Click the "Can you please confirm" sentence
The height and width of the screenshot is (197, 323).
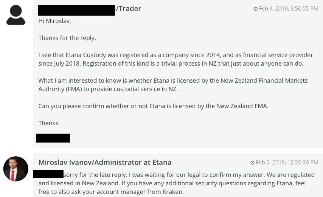(153, 106)
